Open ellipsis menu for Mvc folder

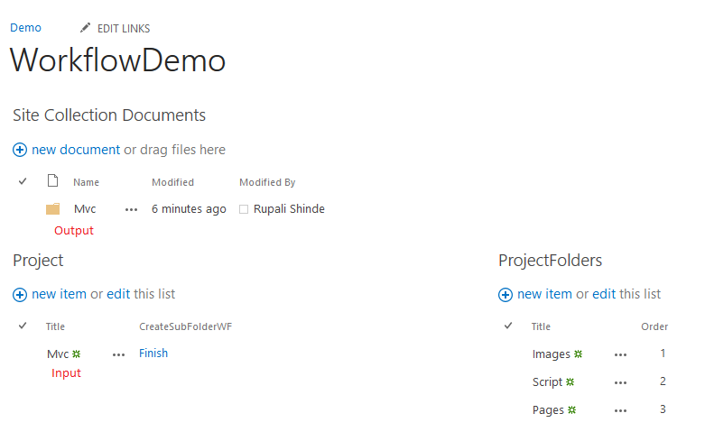(132, 209)
